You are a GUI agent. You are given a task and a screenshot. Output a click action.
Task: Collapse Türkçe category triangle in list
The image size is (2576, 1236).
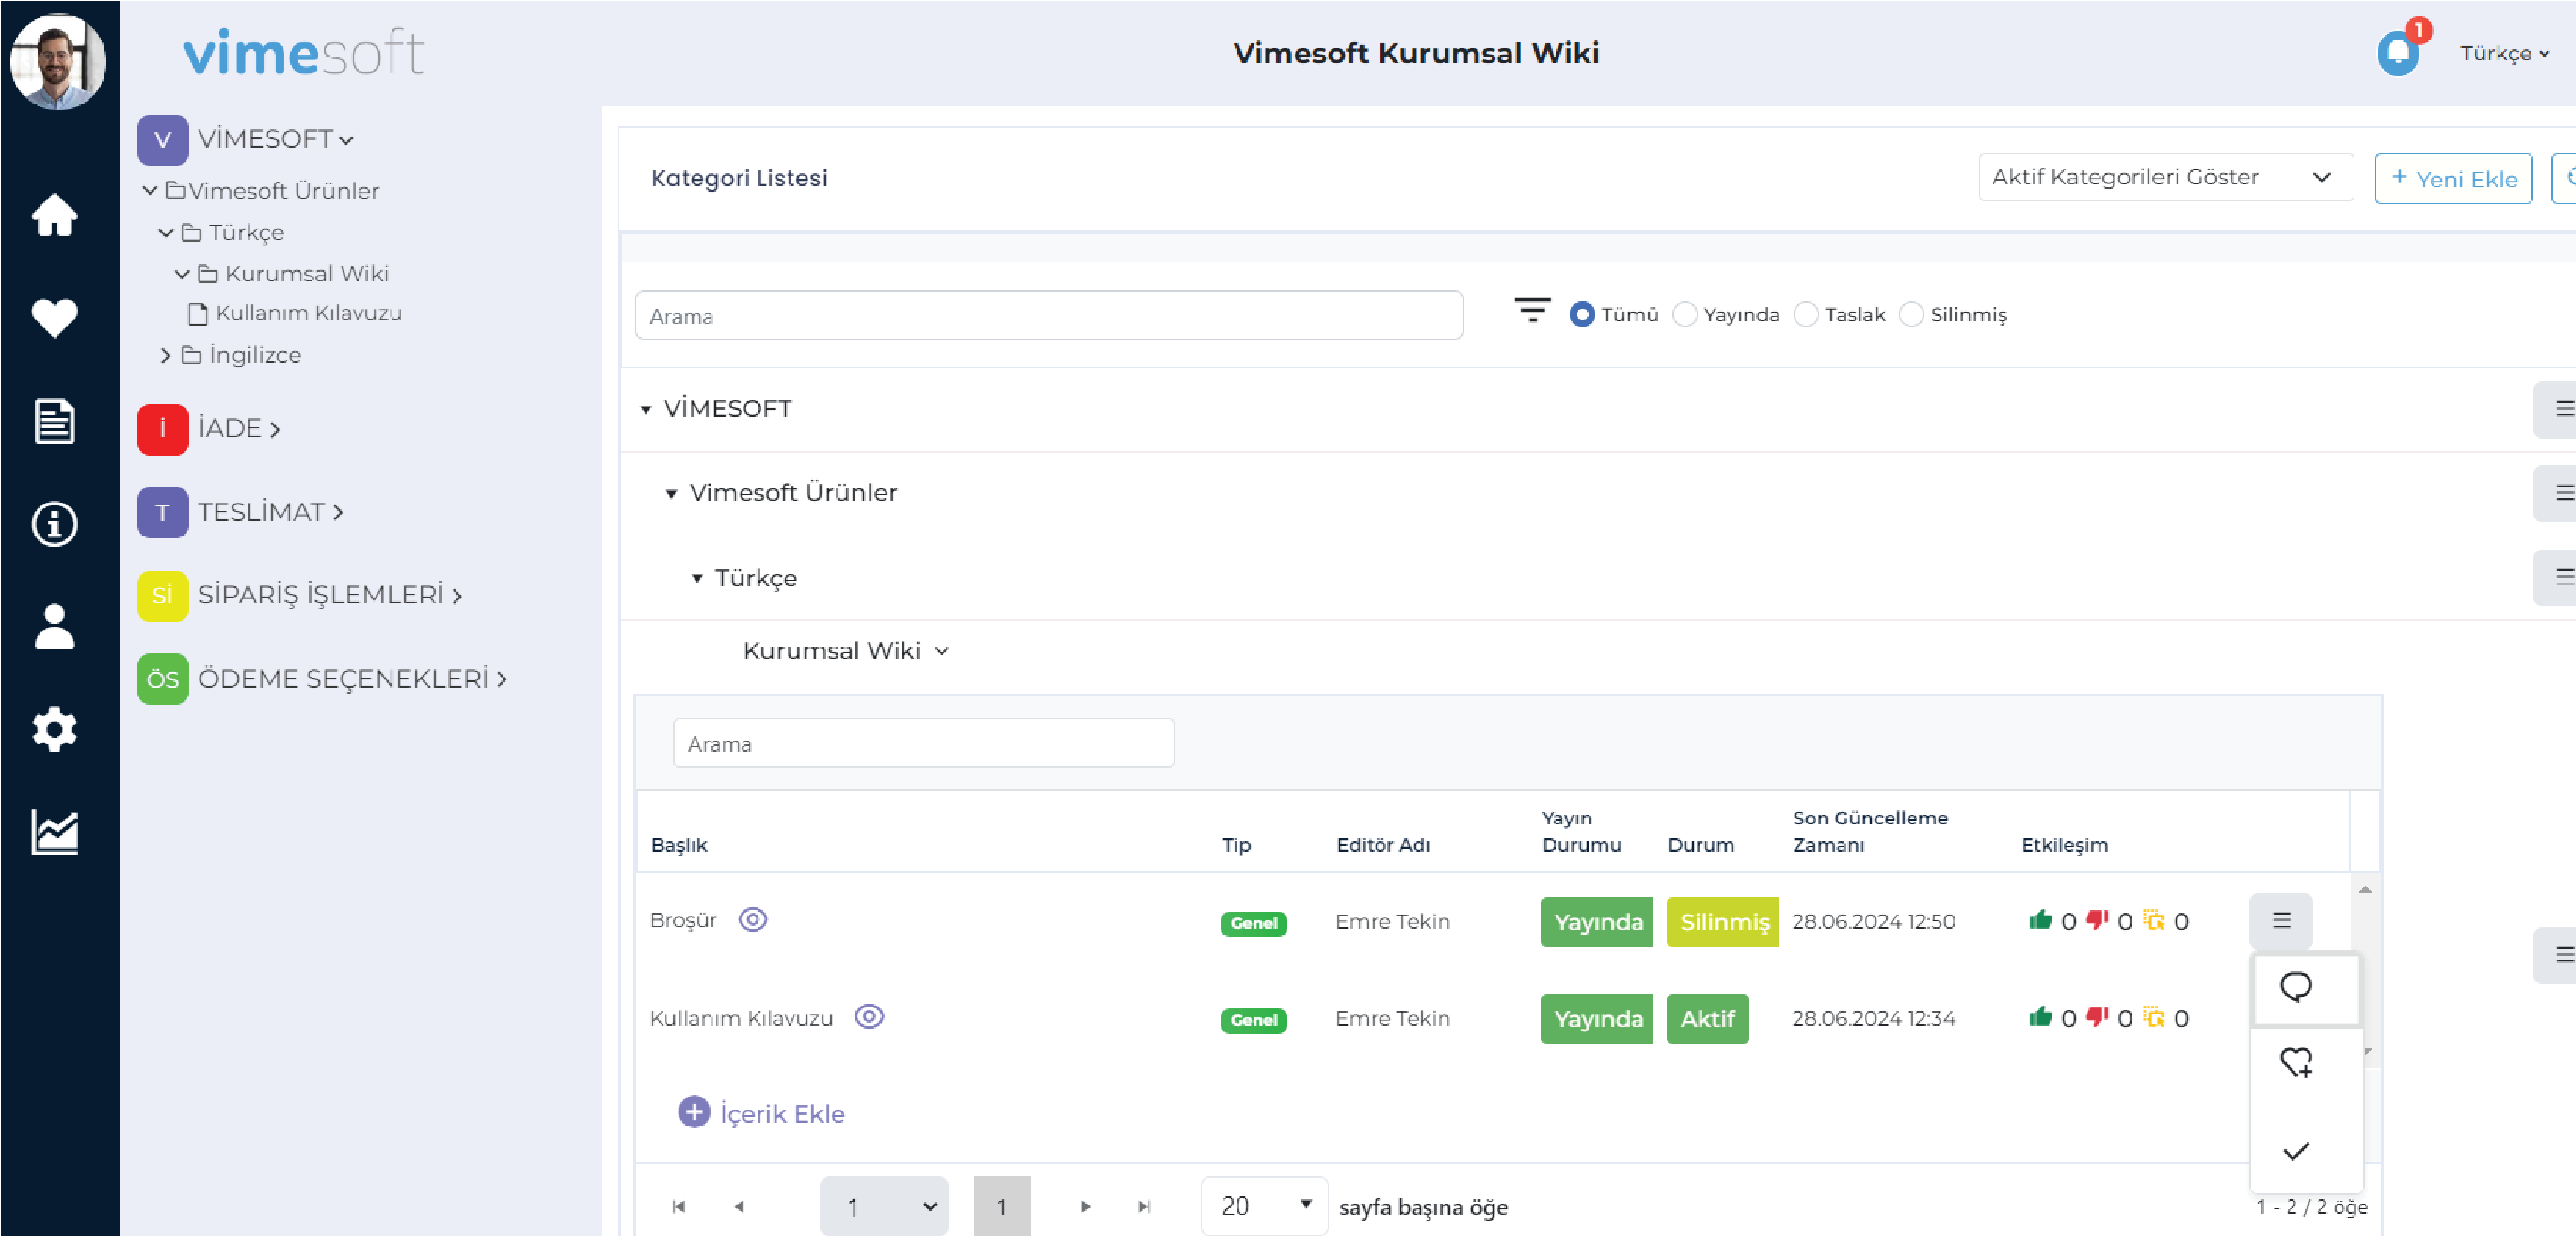pos(697,578)
